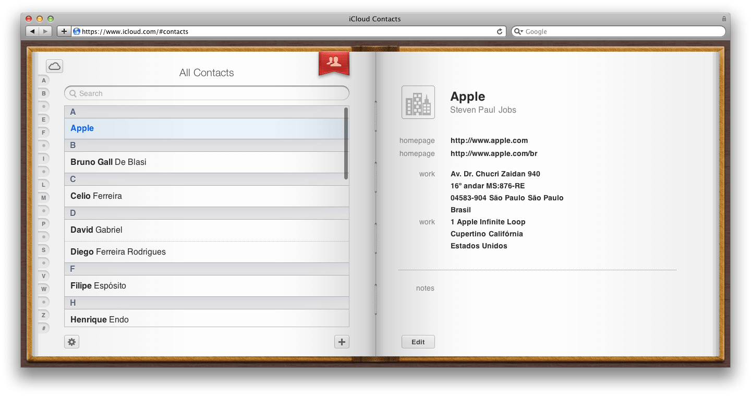
Task: Go back with the browser back arrow
Action: point(33,31)
